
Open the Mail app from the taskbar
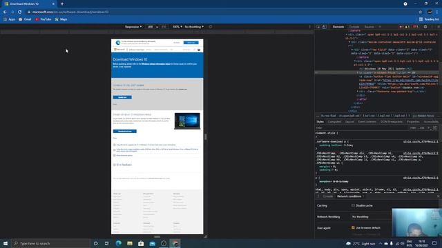[x=152, y=243]
